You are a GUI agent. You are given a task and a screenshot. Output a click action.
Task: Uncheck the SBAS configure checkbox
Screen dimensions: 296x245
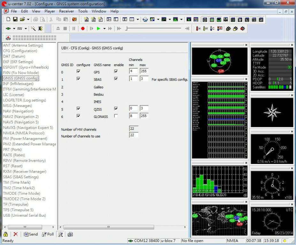[x=79, y=79]
